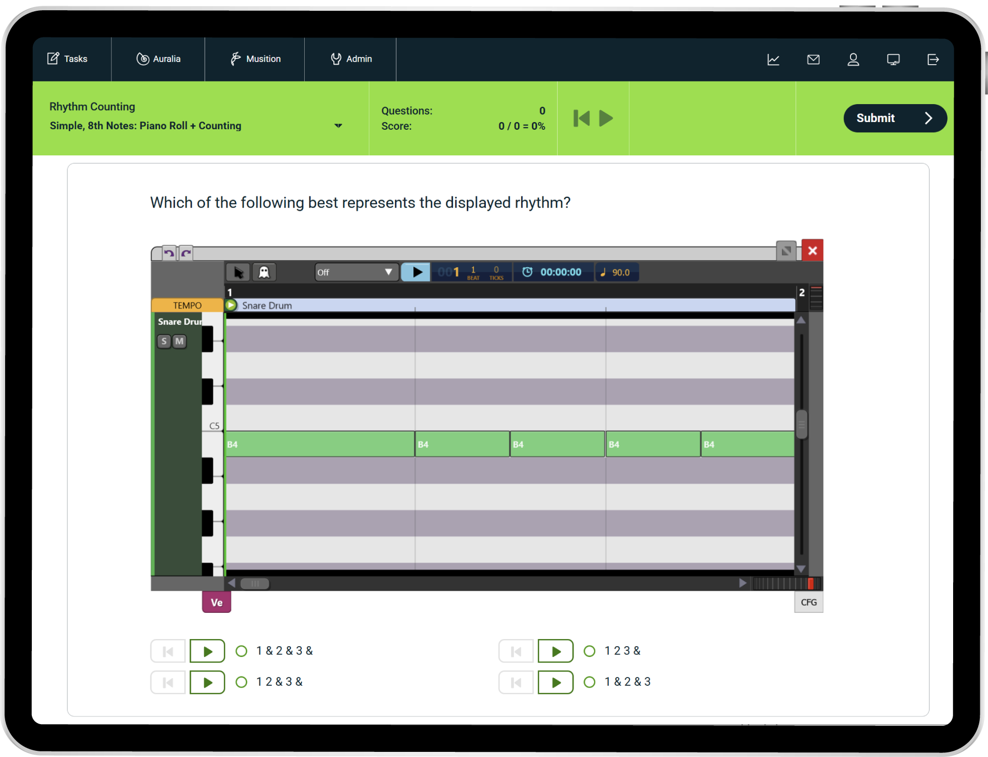Select the pointer arrow tool

click(239, 272)
